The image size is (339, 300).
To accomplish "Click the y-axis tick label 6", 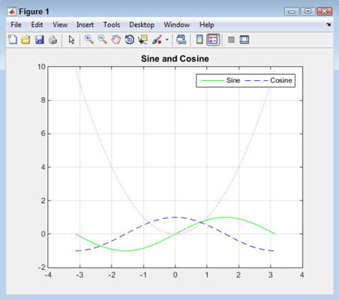I will [43, 133].
